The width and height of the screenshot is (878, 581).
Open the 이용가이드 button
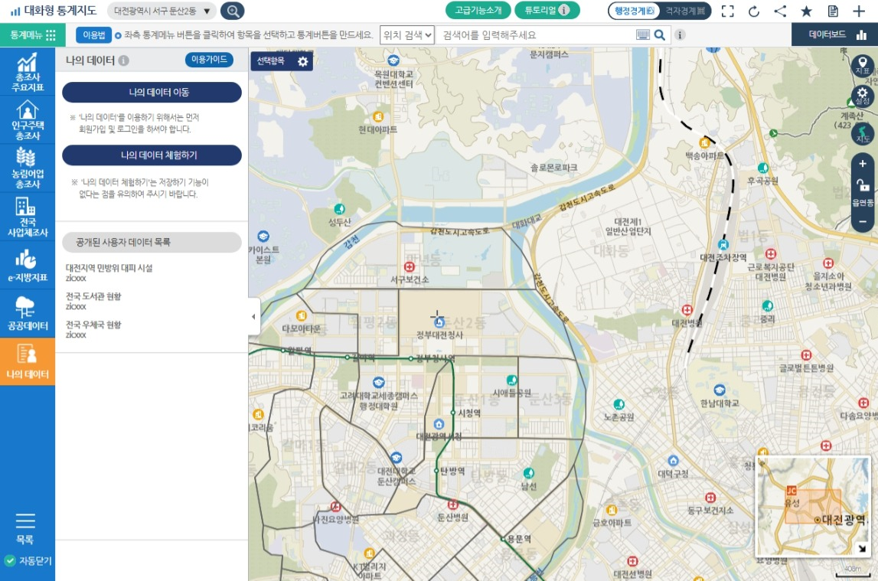[x=209, y=60]
